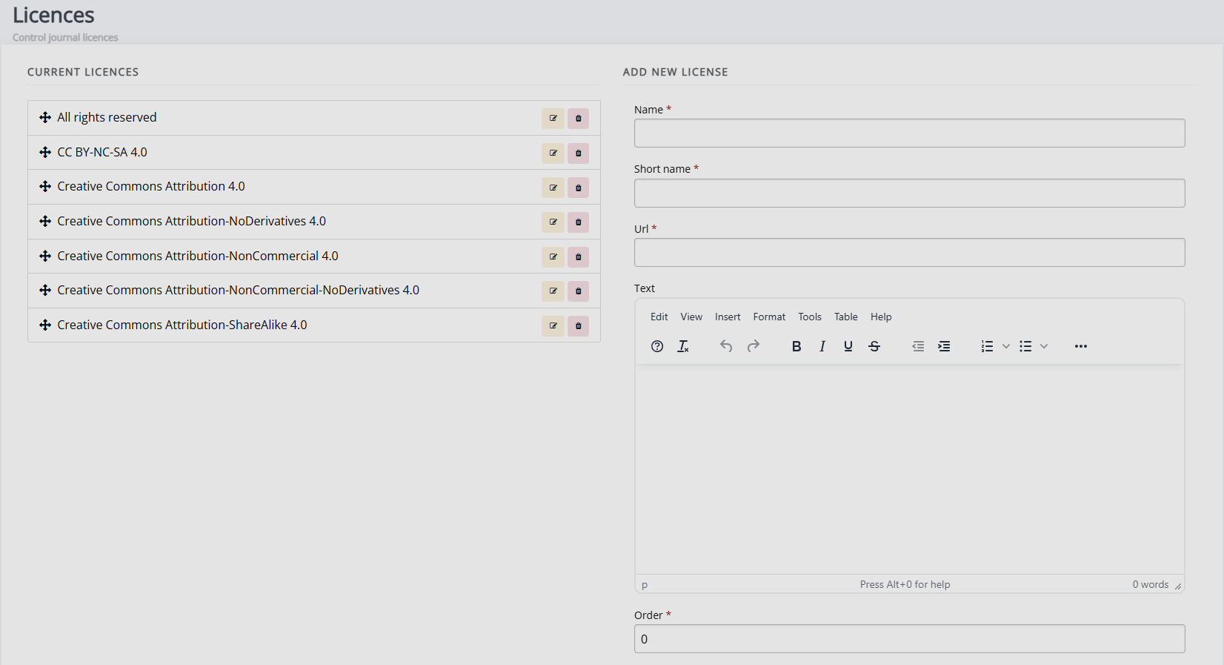The width and height of the screenshot is (1224, 665).
Task: Delete the Creative Commons Attribution-NonCommercial 4.0 licence
Action: point(579,257)
